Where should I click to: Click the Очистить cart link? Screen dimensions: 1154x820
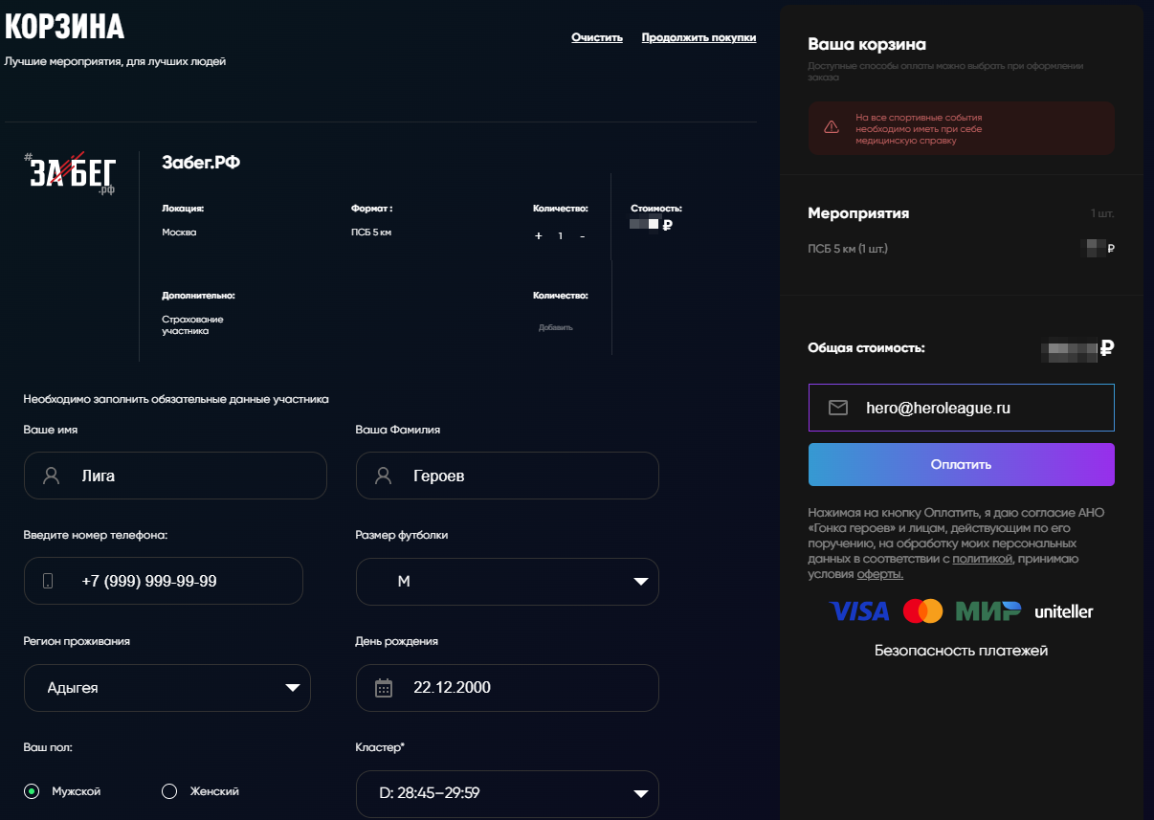coord(597,38)
